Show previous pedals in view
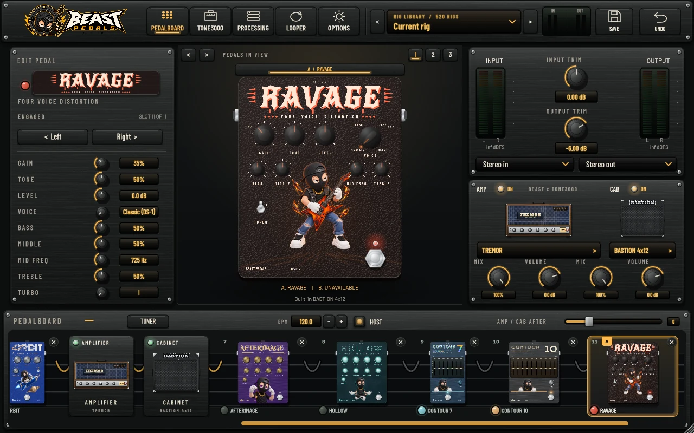Screen dimensions: 694x433 click(x=188, y=55)
